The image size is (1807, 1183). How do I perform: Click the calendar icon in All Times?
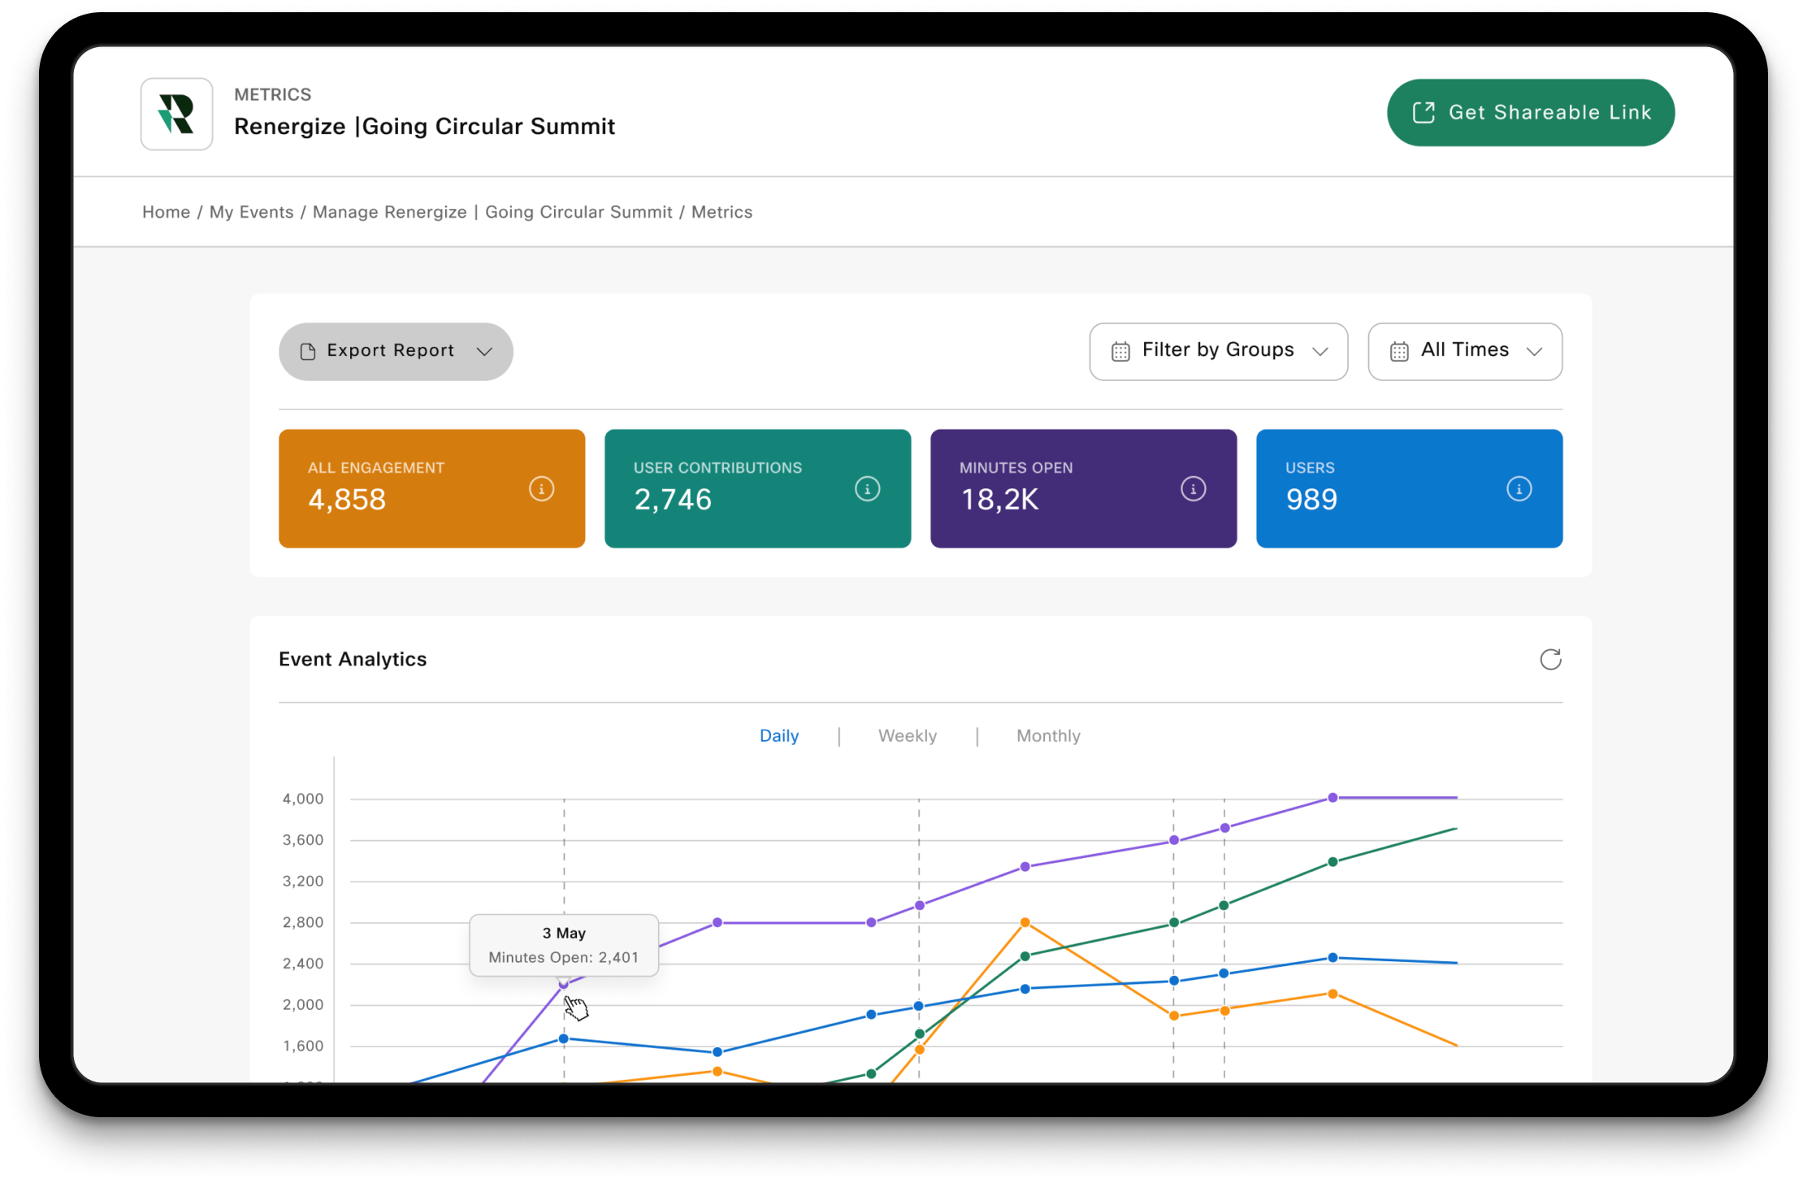(1399, 352)
